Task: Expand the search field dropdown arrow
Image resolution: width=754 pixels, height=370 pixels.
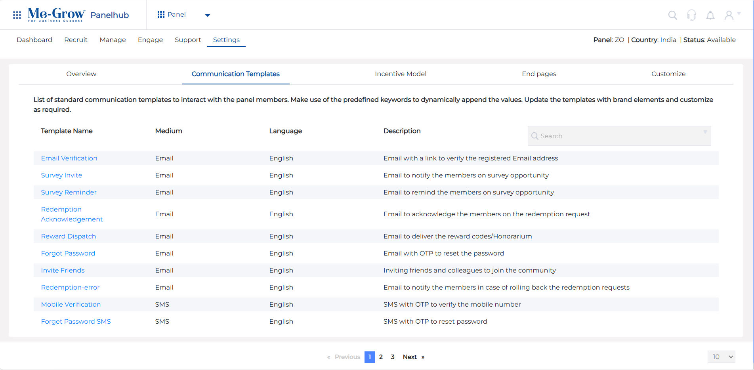Action: coord(705,132)
